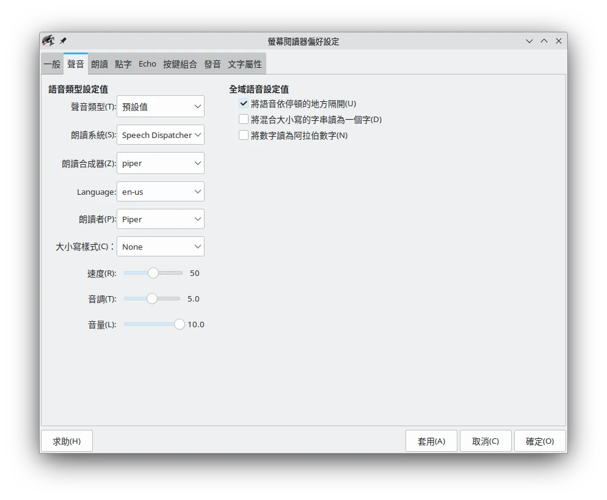The width and height of the screenshot is (607, 500).
Task: Open the Language en-us dropdown
Action: tap(161, 192)
